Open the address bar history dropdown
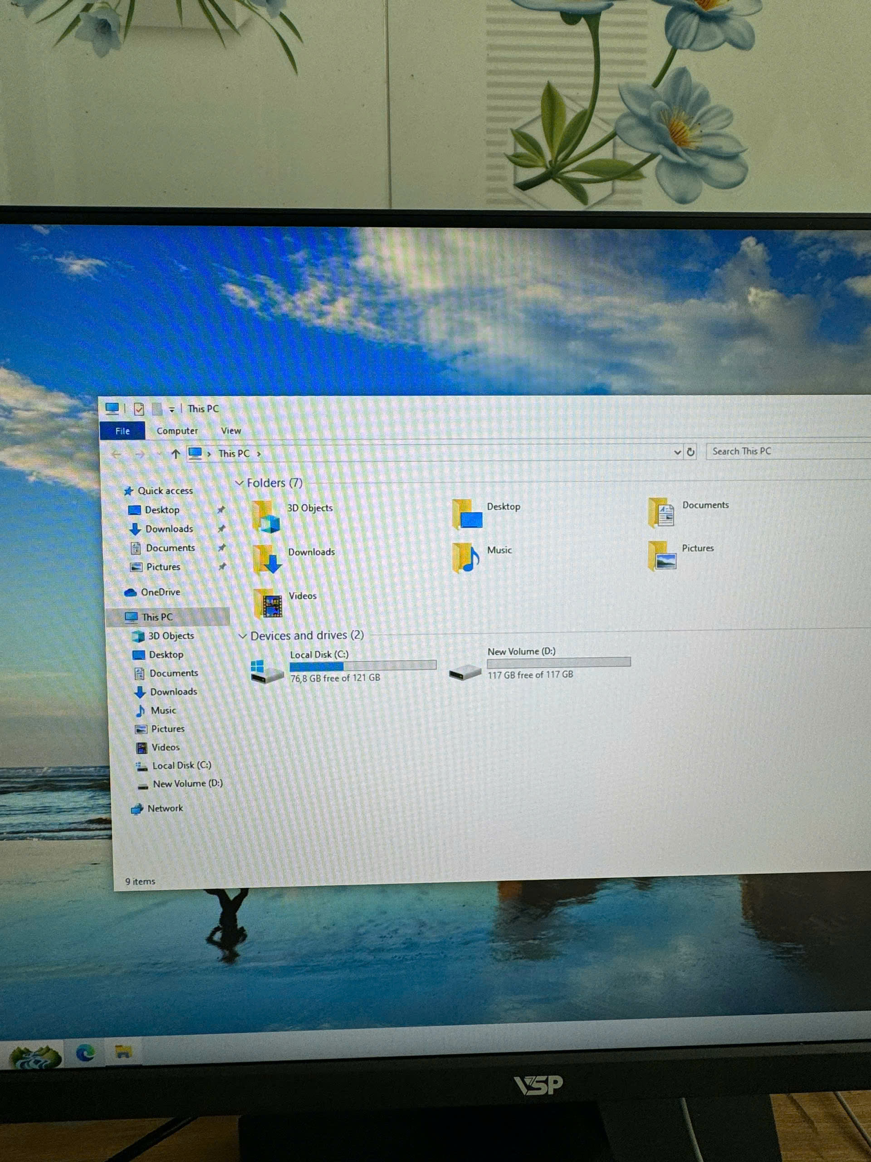871x1162 pixels. 677,452
